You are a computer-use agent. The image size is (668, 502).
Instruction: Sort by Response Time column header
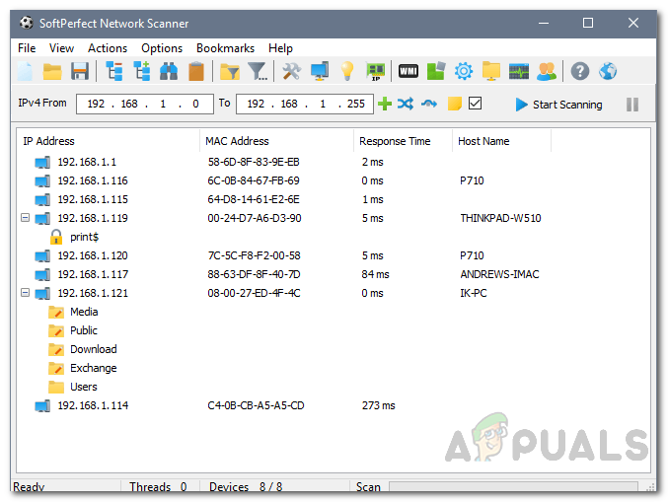(403, 141)
